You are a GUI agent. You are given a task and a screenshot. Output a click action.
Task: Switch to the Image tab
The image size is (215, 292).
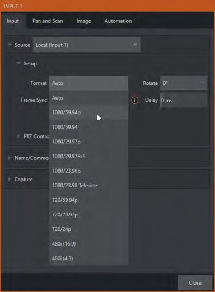[x=83, y=21]
